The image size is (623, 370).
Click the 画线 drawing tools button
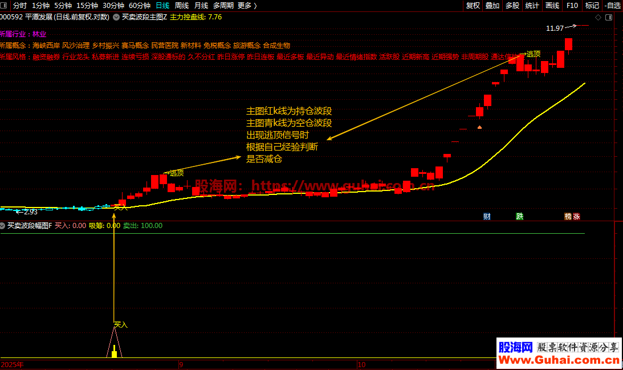(x=552, y=5)
